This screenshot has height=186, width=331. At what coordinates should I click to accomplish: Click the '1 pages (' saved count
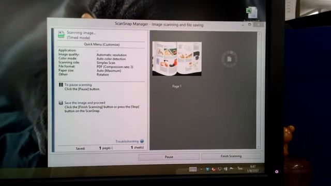[106, 148]
